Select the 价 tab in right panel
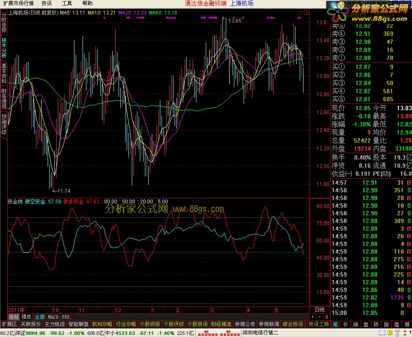This screenshot has height=337, width=412. click(345, 325)
